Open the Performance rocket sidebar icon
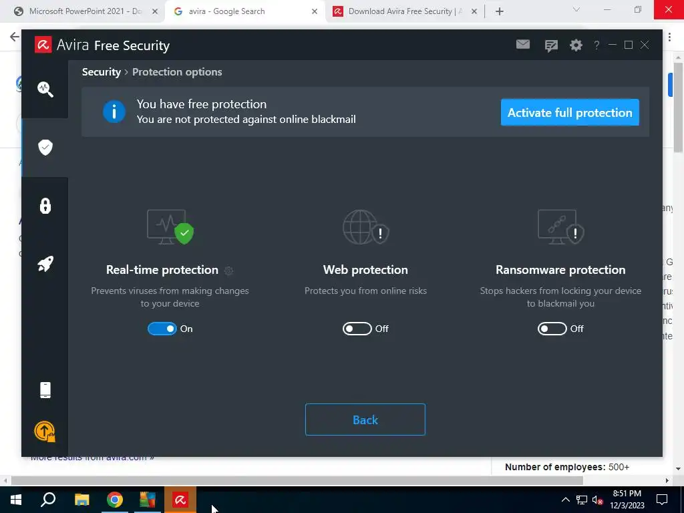Image resolution: width=684 pixels, height=513 pixels. pos(45,264)
